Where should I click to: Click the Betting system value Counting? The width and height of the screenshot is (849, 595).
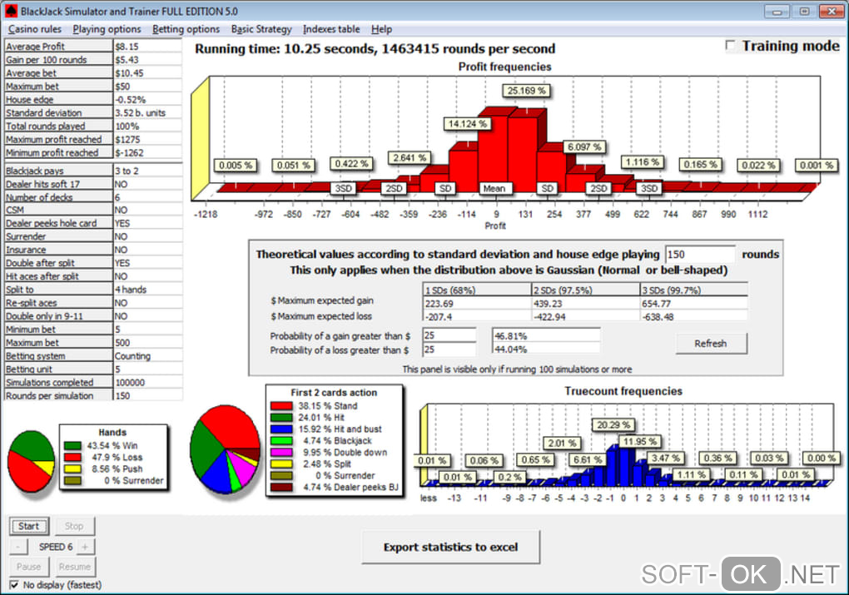pos(147,355)
